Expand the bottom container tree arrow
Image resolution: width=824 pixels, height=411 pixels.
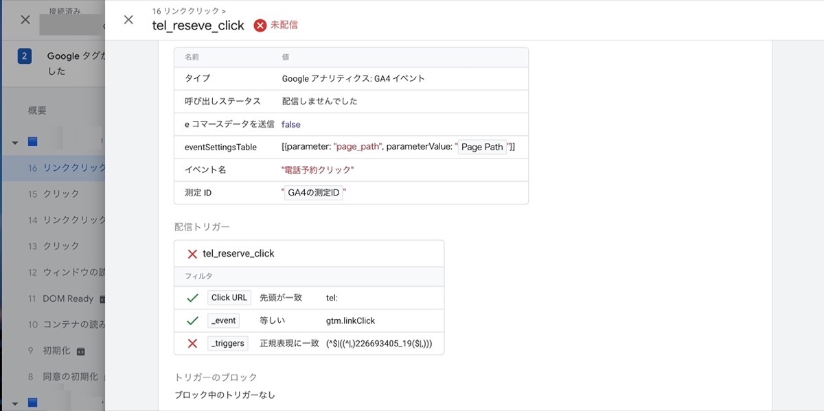(x=15, y=403)
